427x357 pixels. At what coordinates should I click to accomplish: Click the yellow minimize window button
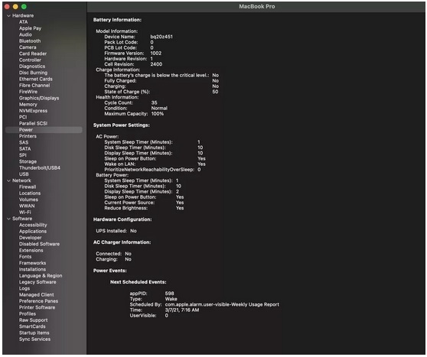(x=15, y=7)
